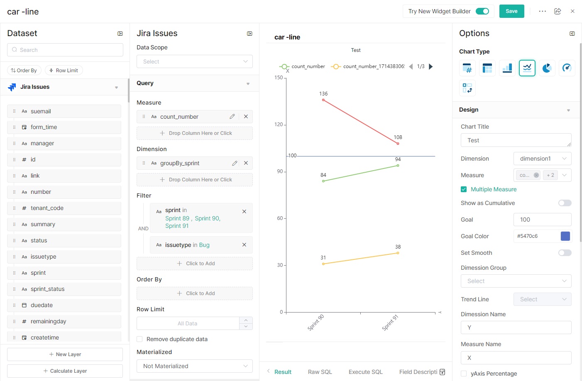Click the share icon in the top bar
This screenshot has width=582, height=381.
558,11
